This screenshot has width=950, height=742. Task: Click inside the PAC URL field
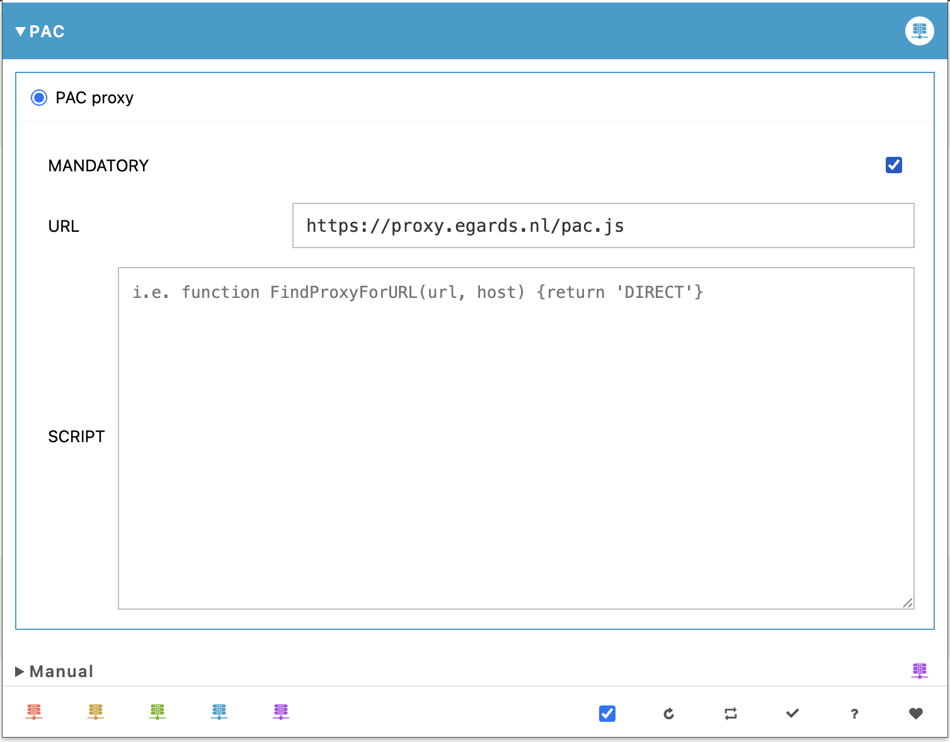point(602,225)
